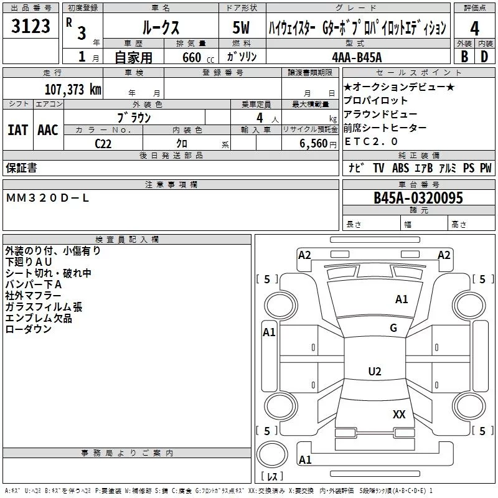Screen dimensions: 498x498
Task: Select the chassis number B45A-0320095
Action: tap(418, 198)
